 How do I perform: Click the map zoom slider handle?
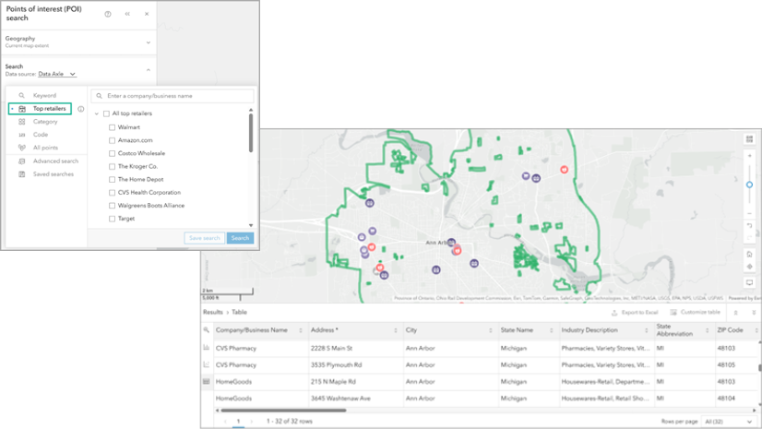point(749,185)
